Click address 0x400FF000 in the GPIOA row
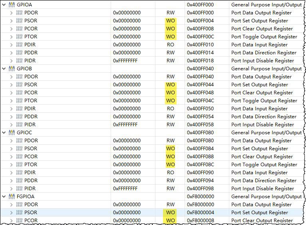The height and width of the screenshot is (225, 306). pos(200,5)
